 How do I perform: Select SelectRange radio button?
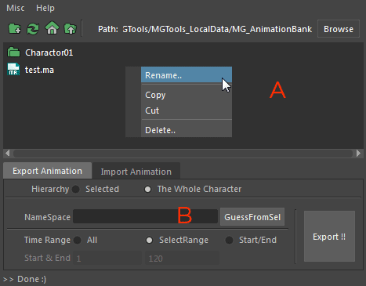click(149, 240)
